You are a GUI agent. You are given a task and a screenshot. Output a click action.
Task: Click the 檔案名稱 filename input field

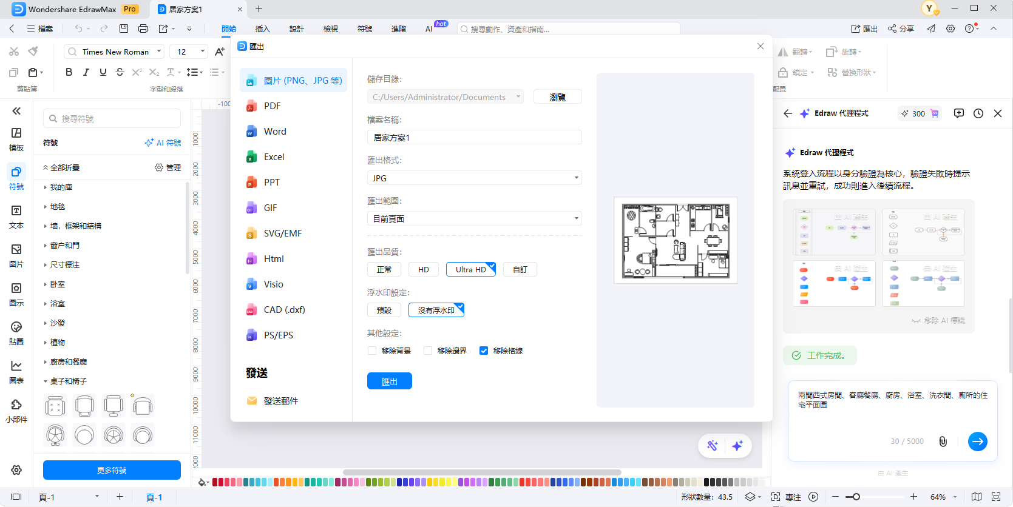[x=475, y=138]
